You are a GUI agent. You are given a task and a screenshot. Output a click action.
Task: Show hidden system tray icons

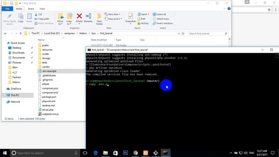point(231,153)
